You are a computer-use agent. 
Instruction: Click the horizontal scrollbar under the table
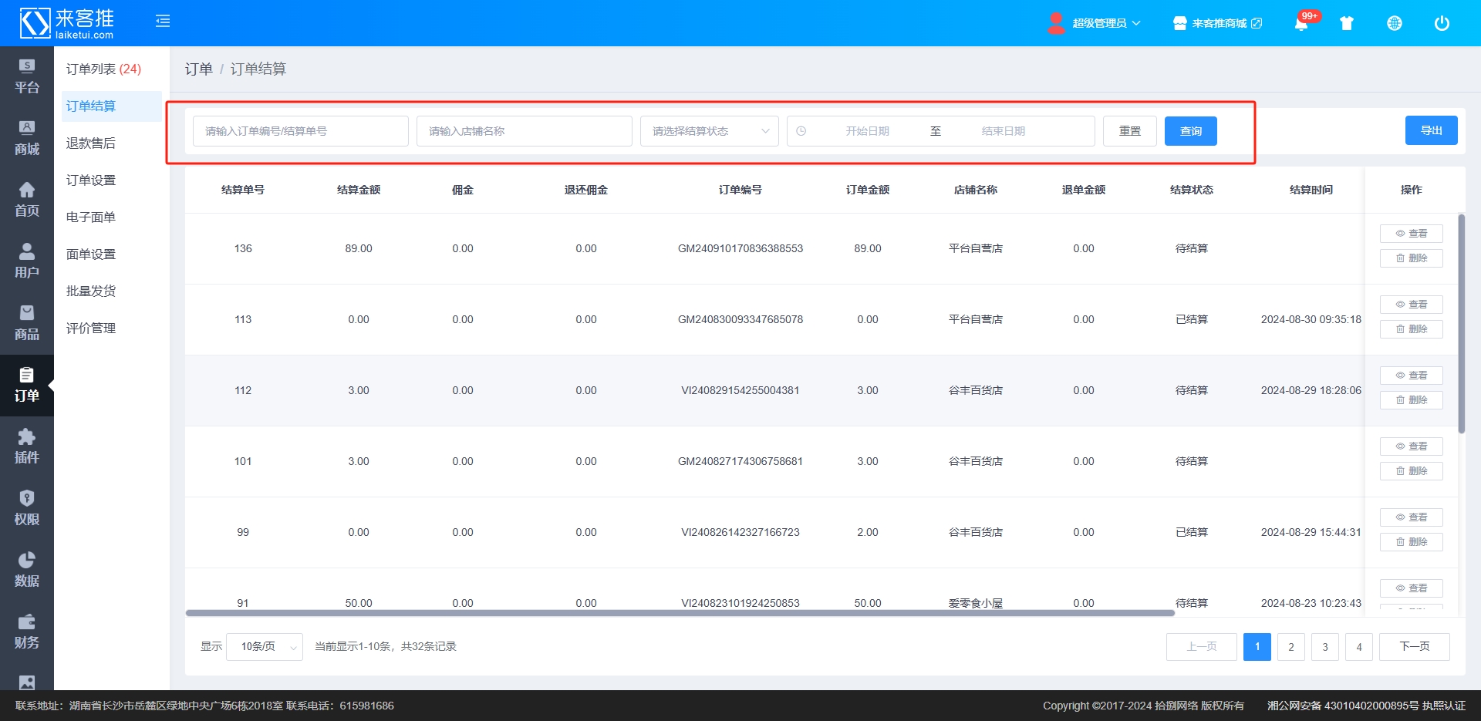click(x=679, y=613)
